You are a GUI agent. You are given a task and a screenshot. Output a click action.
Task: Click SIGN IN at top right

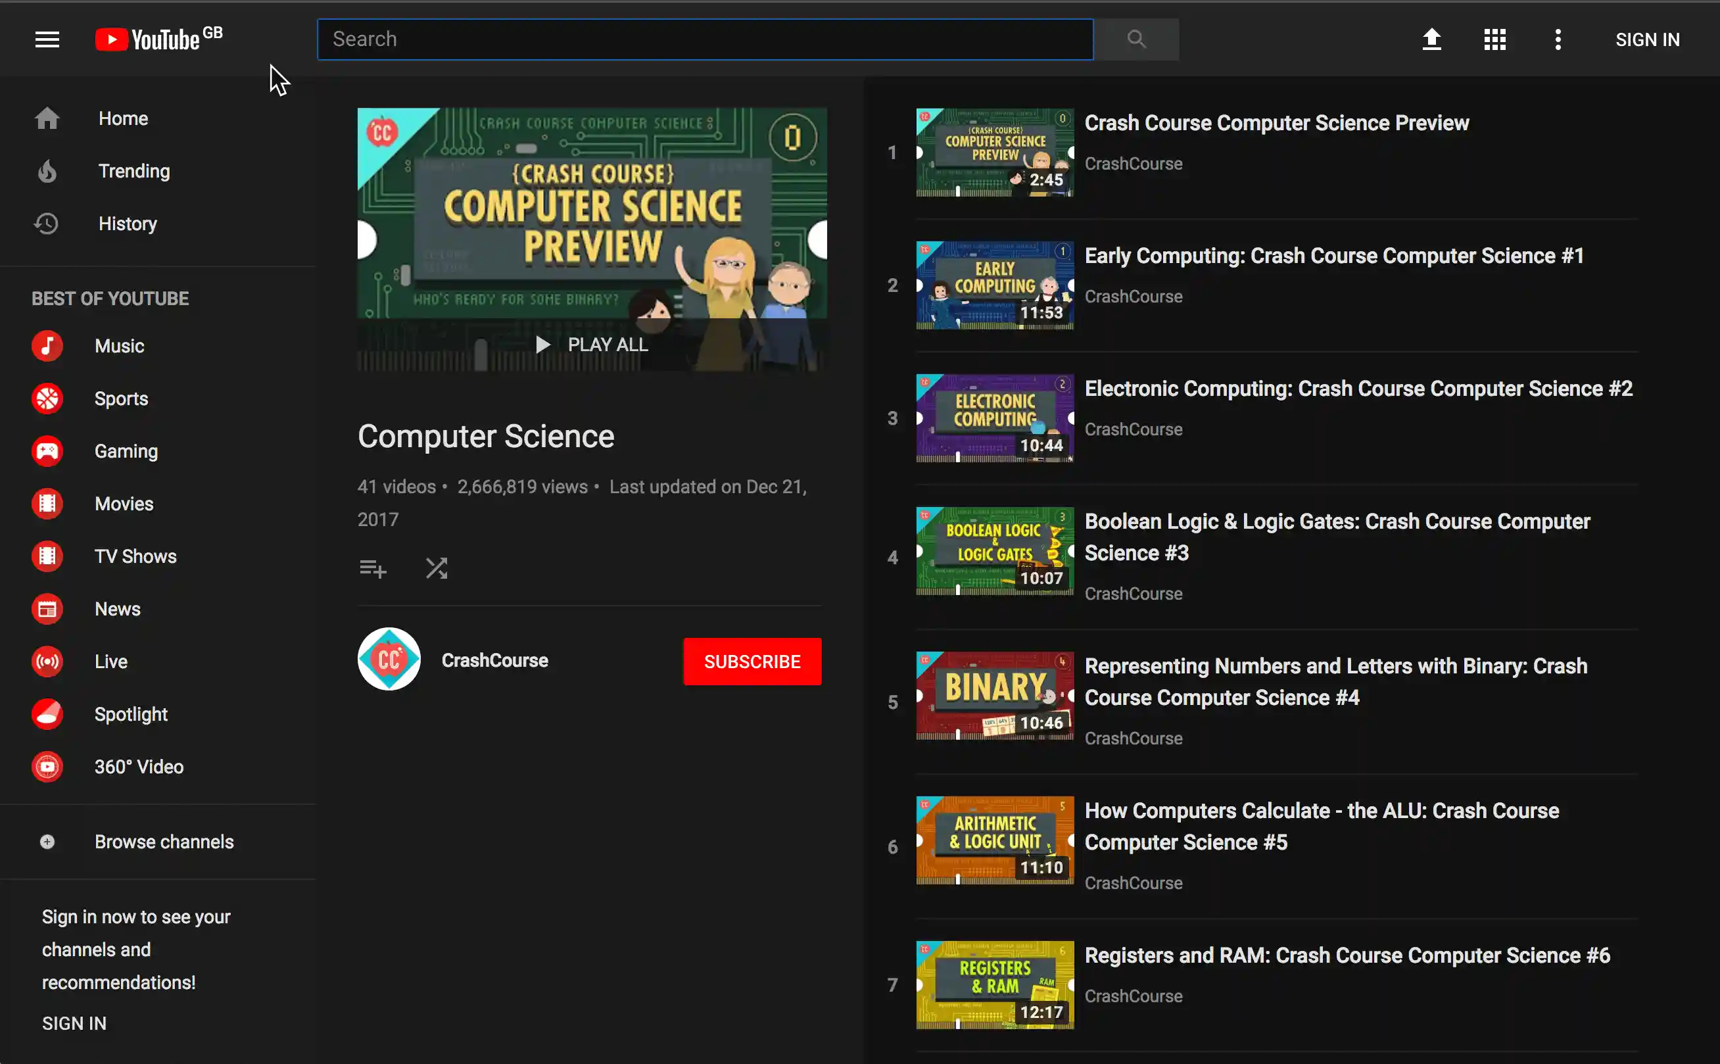1648,39
